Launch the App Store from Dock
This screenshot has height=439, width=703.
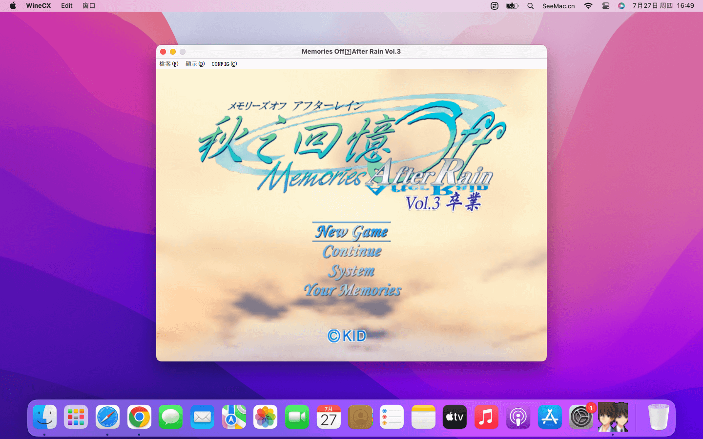[550, 417]
